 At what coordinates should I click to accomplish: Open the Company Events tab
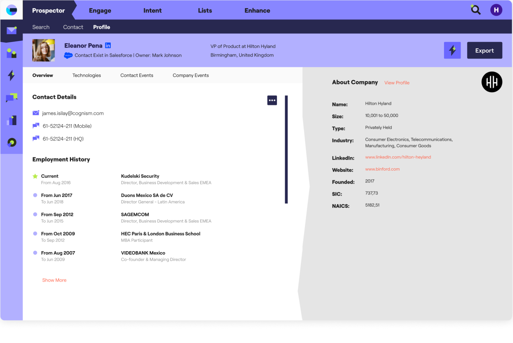tap(191, 75)
